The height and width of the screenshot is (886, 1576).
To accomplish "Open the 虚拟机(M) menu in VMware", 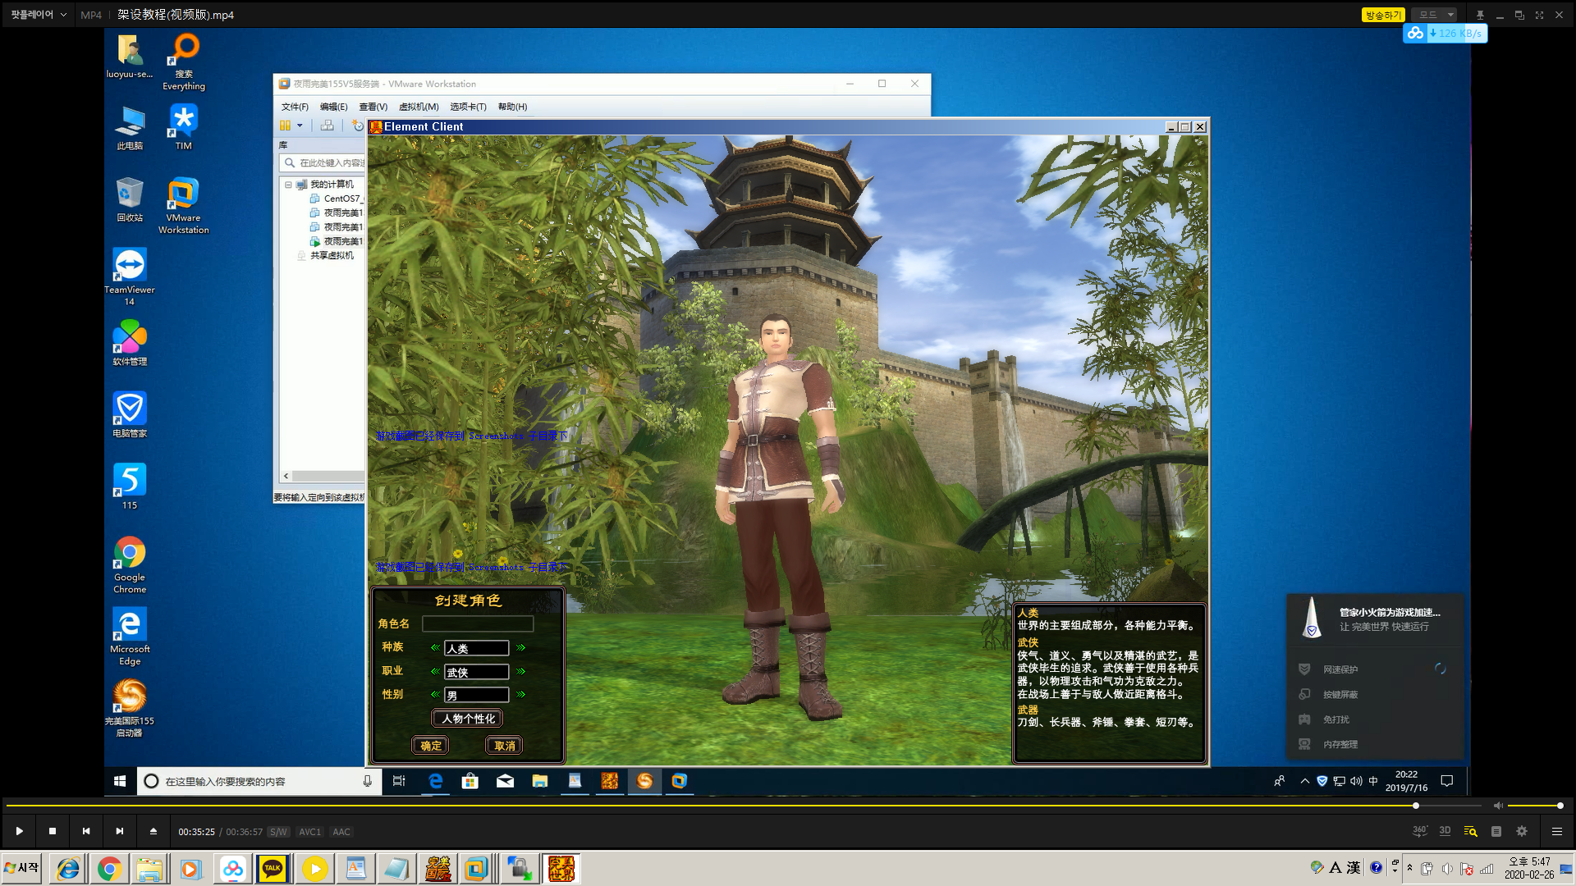I will tap(419, 107).
